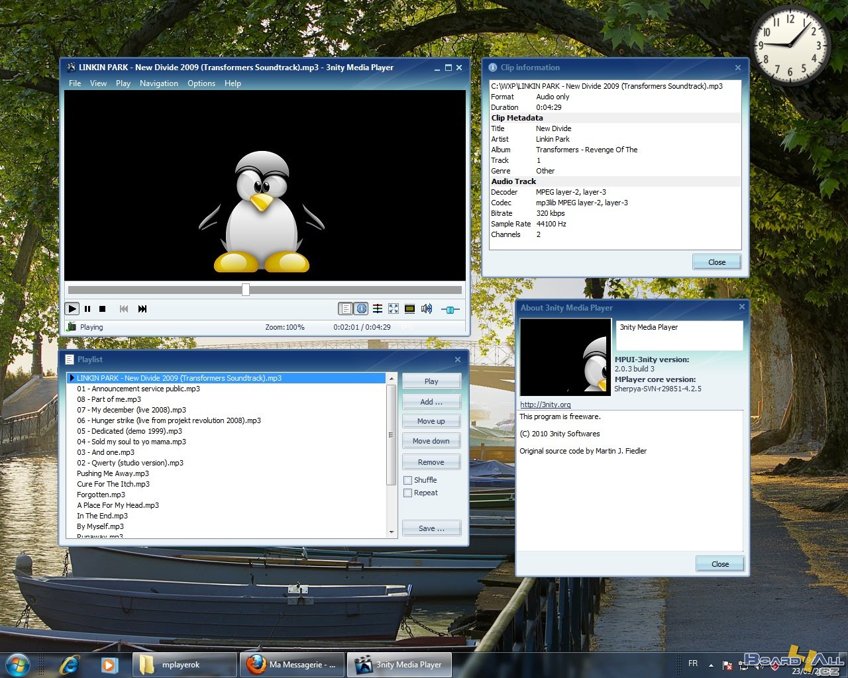Image resolution: width=848 pixels, height=678 pixels.
Task: Enable Repeat checkbox
Action: pyautogui.click(x=408, y=493)
